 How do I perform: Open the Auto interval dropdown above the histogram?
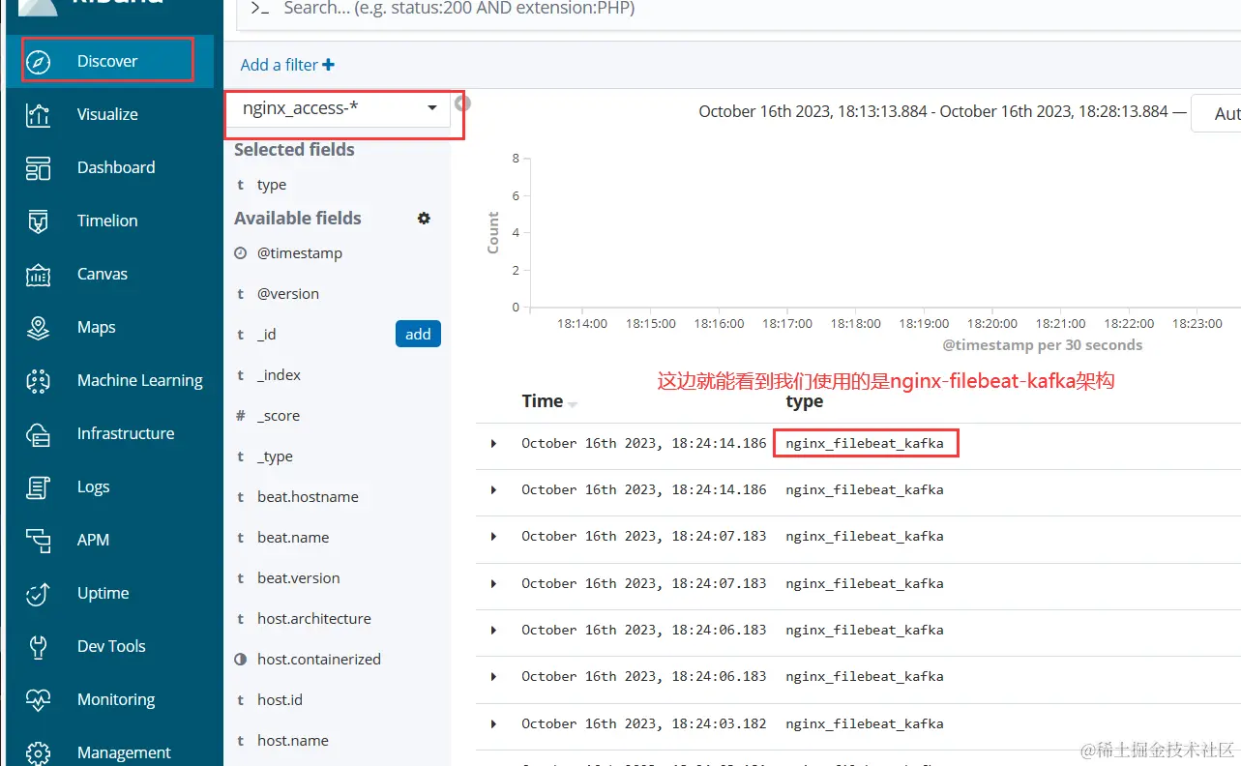pyautogui.click(x=1217, y=113)
